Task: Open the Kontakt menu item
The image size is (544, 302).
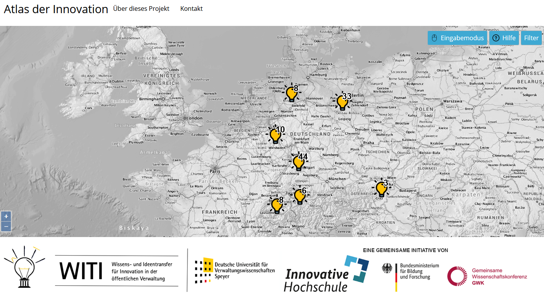Action: [x=191, y=9]
